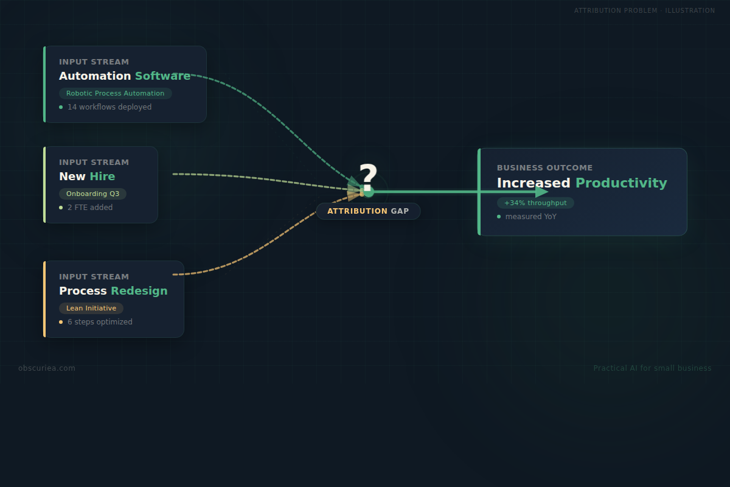Select the Onboarding Q3 tag

(92, 194)
